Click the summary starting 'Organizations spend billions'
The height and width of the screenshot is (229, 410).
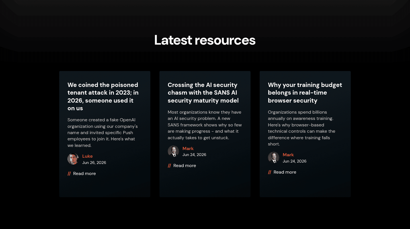tap(302, 128)
